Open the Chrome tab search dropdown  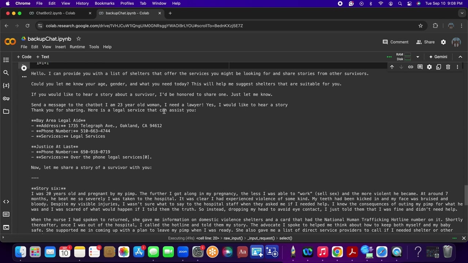coord(462,13)
